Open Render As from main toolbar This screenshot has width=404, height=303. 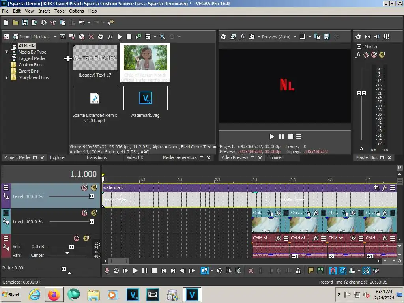pyautogui.click(x=34, y=22)
